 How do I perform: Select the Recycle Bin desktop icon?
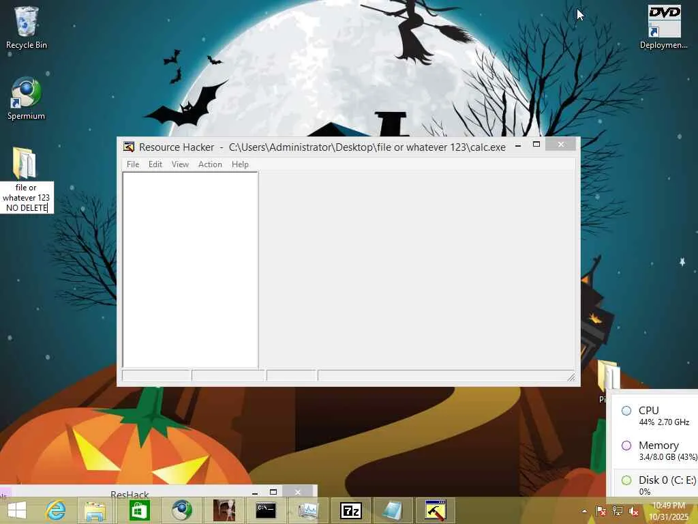click(27, 27)
